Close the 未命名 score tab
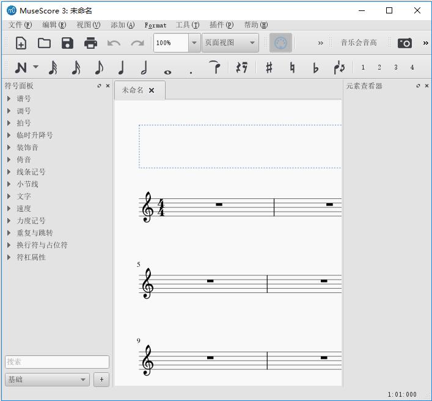The width and height of the screenshot is (432, 401). click(152, 90)
